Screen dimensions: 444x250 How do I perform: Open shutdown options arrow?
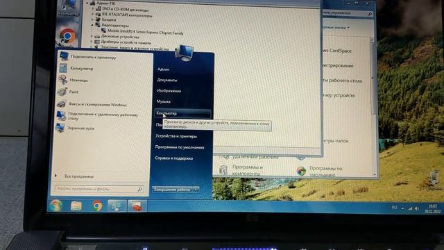[x=196, y=190]
